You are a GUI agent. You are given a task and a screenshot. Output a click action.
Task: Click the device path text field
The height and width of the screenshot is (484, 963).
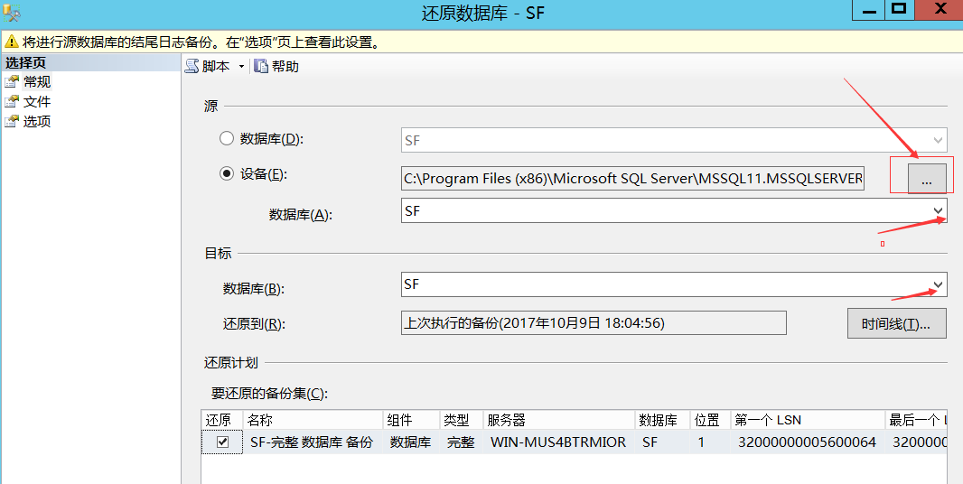tap(633, 179)
